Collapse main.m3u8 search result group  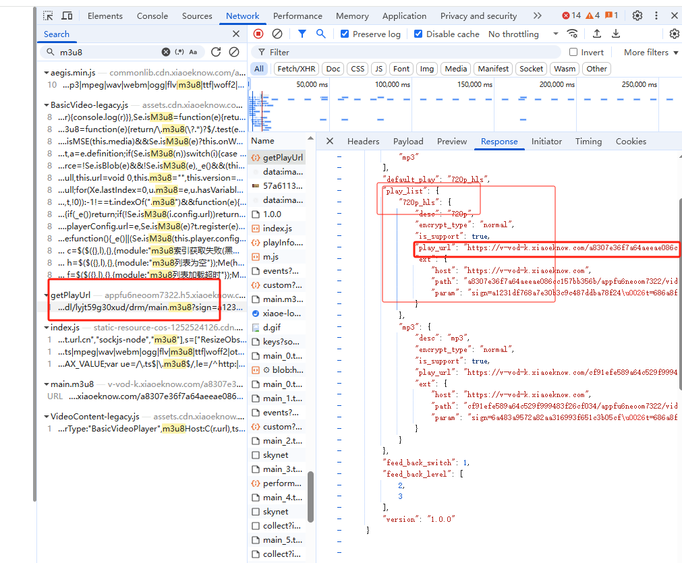coord(46,385)
